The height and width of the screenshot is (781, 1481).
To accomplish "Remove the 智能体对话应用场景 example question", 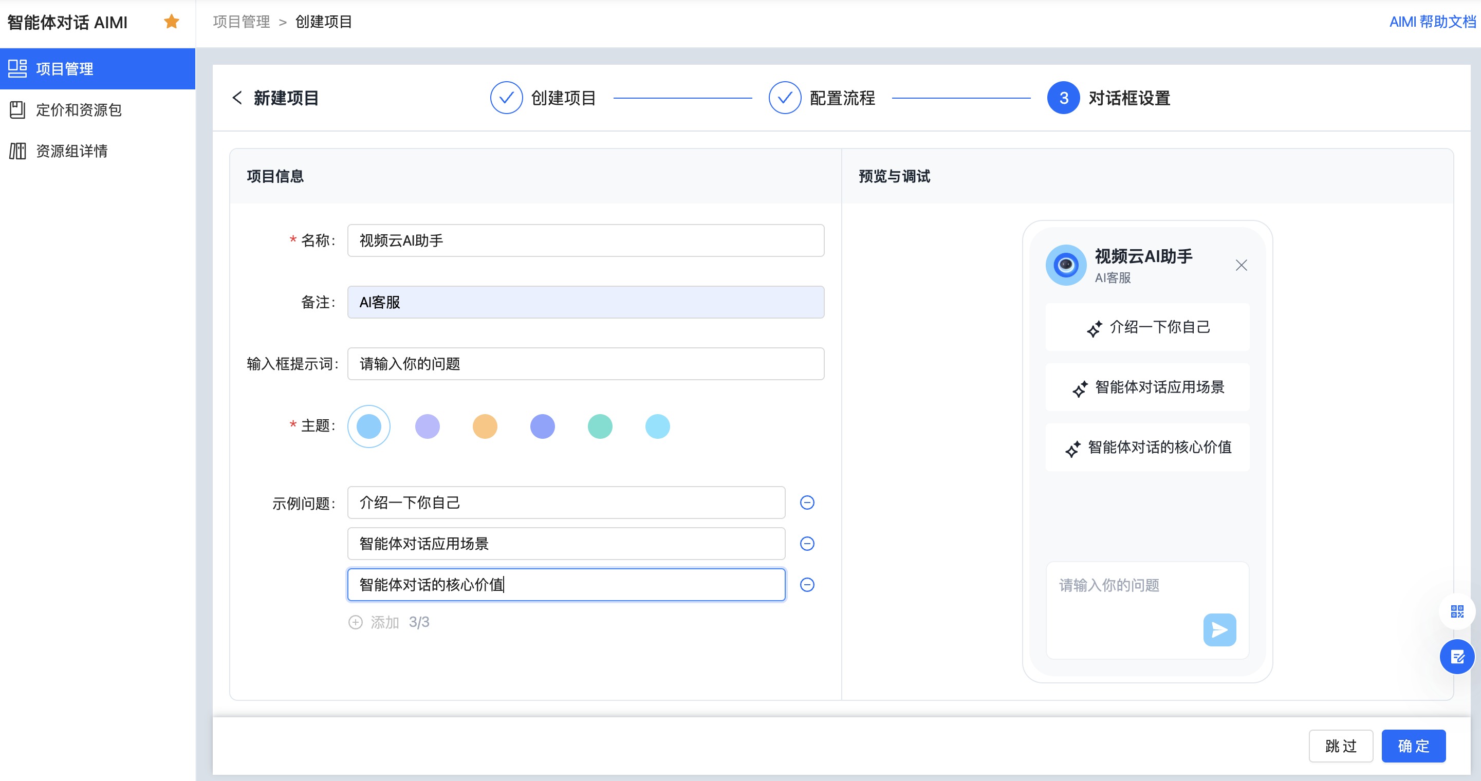I will pyautogui.click(x=807, y=544).
